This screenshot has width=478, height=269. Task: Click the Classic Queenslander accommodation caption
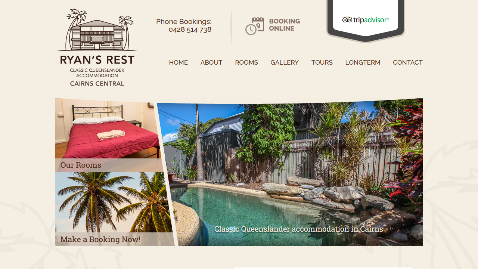point(299,229)
